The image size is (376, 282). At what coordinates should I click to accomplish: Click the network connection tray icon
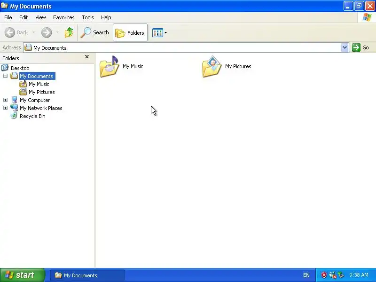click(332, 275)
